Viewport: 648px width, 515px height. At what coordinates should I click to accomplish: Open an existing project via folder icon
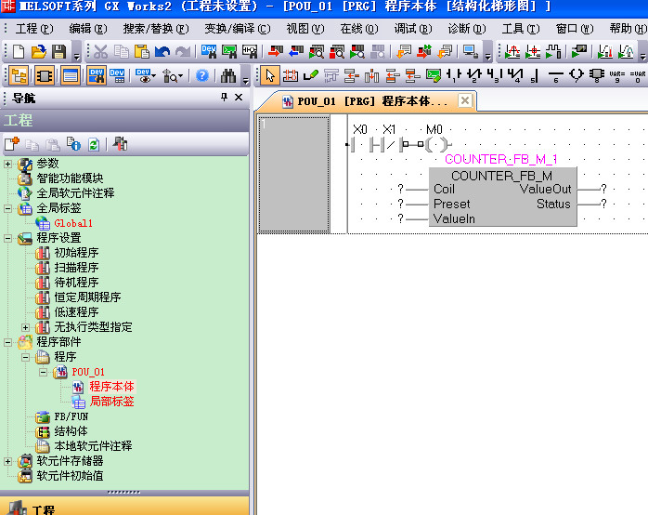(38, 51)
